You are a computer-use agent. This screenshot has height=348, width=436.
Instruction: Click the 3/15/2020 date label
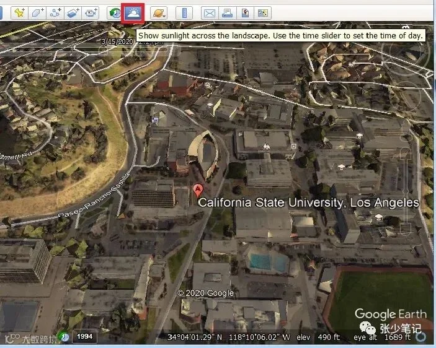pos(117,41)
